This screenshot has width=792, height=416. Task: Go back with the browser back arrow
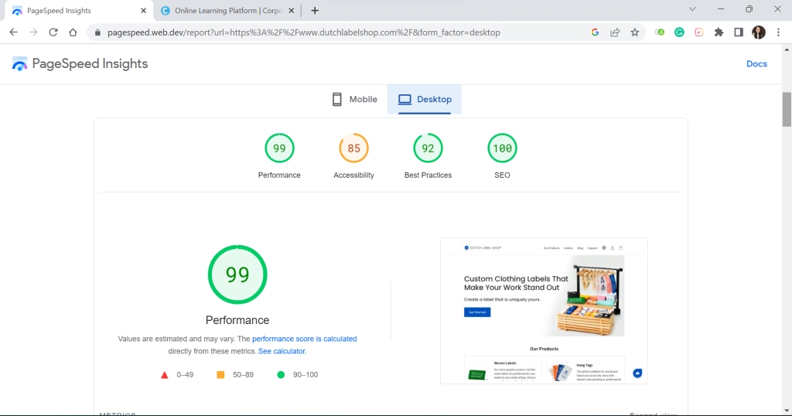[x=14, y=32]
